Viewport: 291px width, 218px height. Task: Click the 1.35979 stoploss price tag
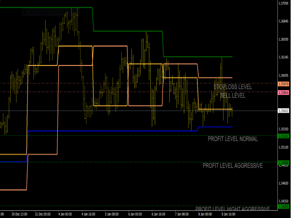[x=284, y=84]
